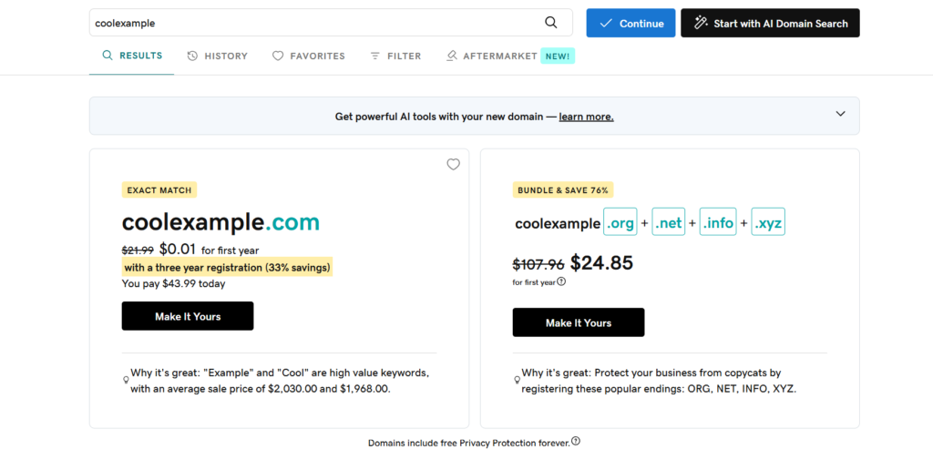This screenshot has height=460, width=933.
Task: Select the Results tab
Action: (x=132, y=56)
